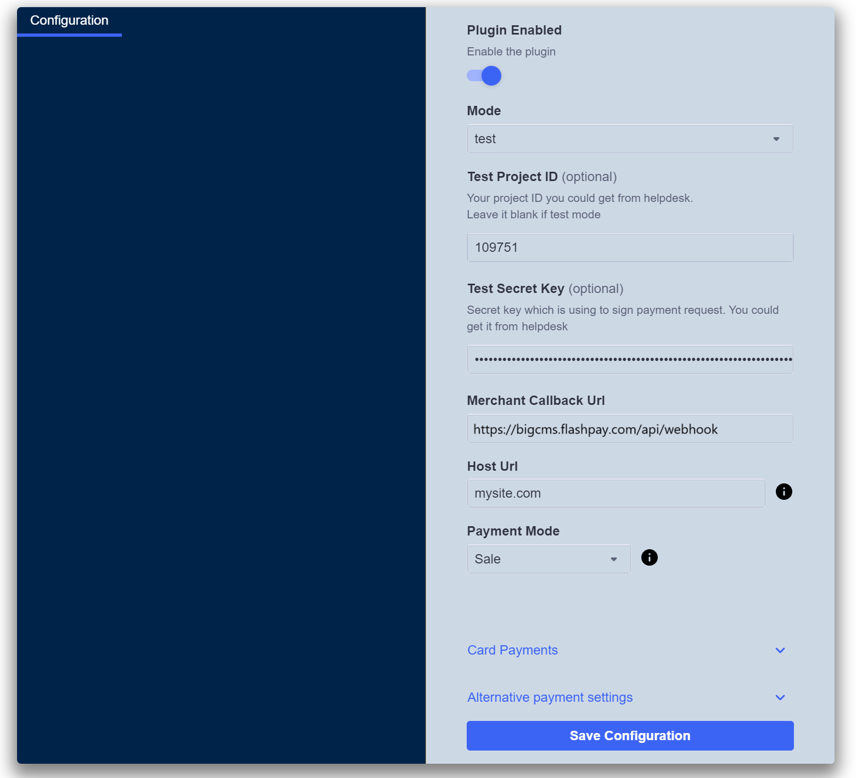Click the Test Project ID label

point(512,177)
